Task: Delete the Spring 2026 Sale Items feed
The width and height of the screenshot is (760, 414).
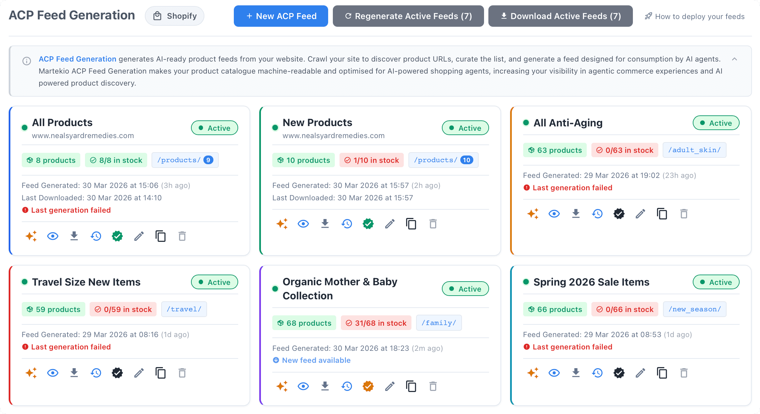Action: click(x=684, y=373)
